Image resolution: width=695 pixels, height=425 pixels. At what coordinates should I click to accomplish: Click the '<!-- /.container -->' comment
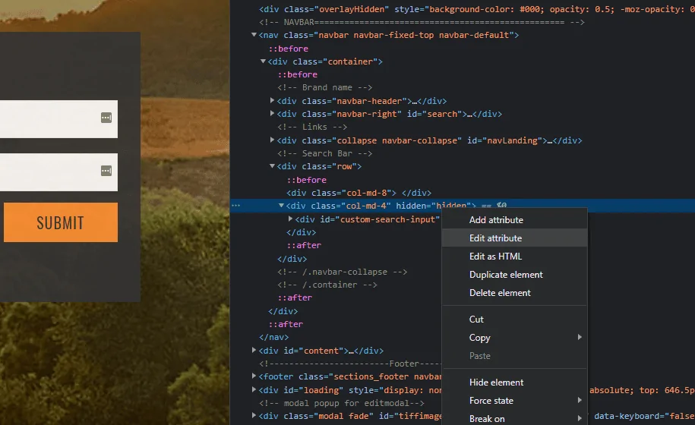coord(327,285)
